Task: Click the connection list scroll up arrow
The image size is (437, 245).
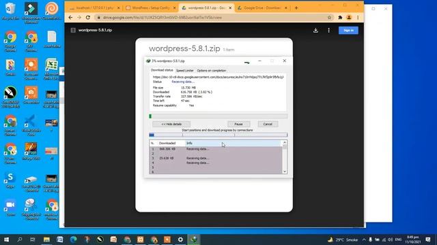Action: [x=285, y=142]
